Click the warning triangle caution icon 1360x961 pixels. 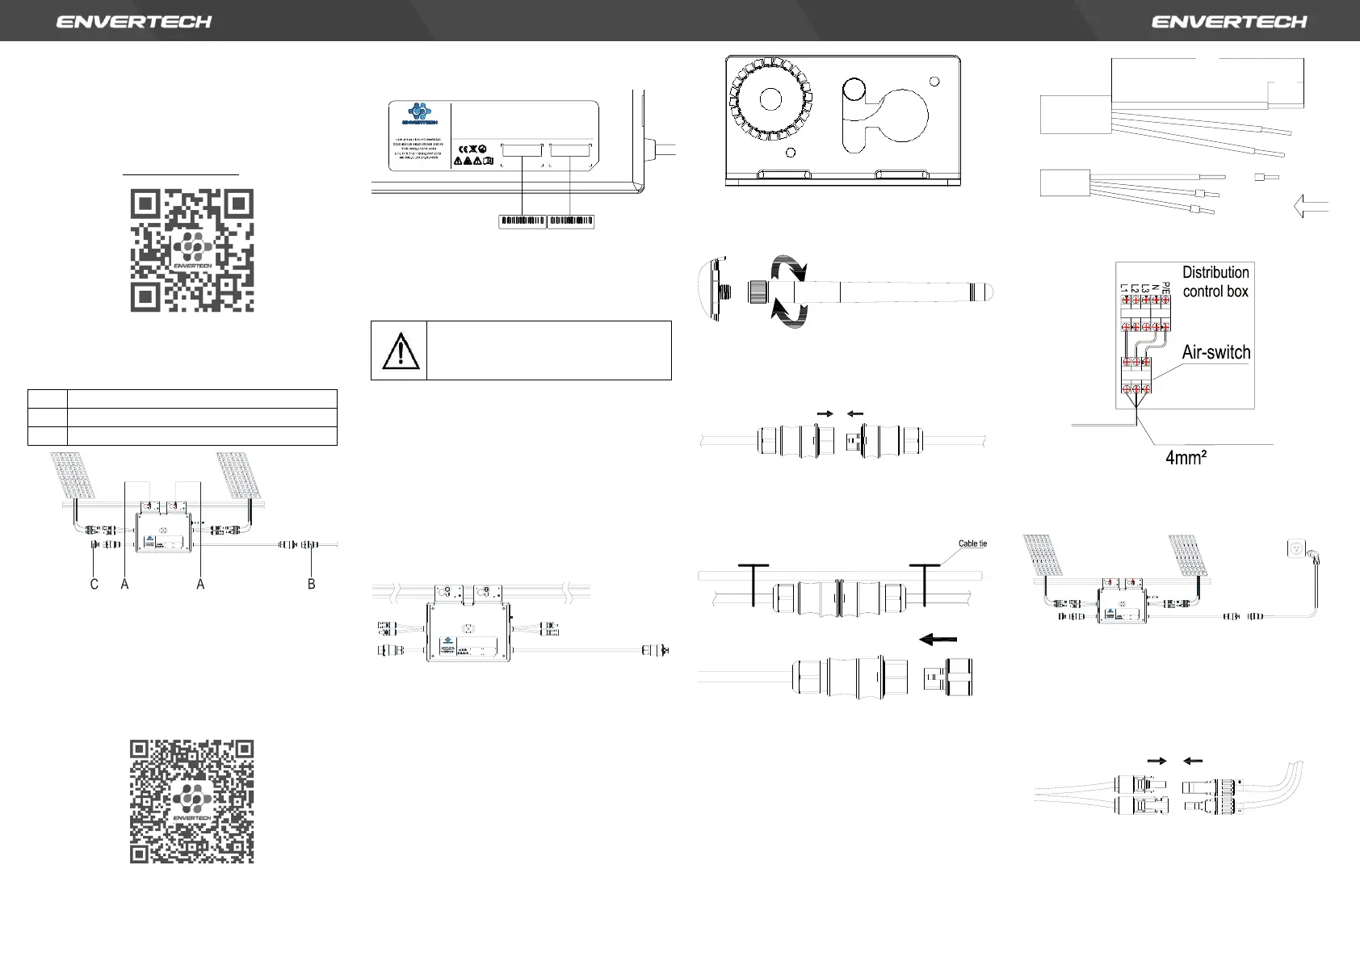400,350
